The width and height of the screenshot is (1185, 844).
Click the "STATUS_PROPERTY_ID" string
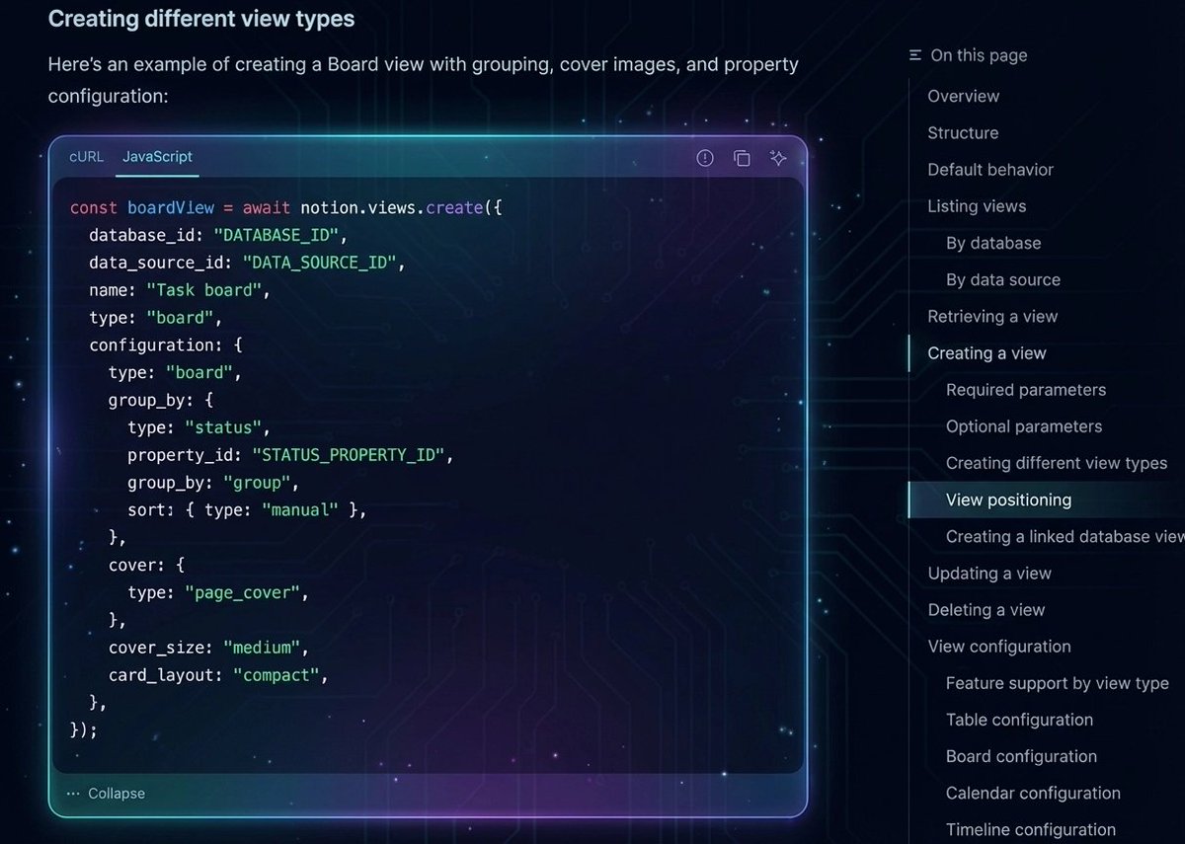349,455
